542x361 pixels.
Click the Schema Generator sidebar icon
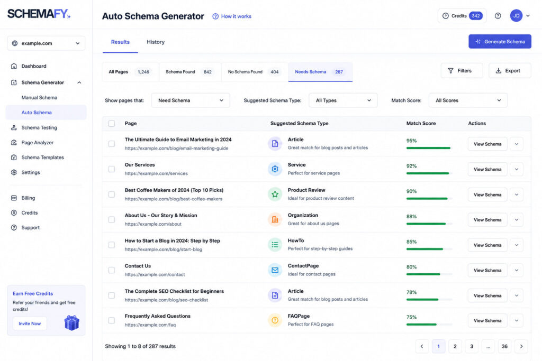pyautogui.click(x=14, y=82)
